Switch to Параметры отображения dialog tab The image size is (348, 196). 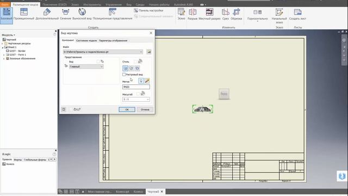pos(113,41)
